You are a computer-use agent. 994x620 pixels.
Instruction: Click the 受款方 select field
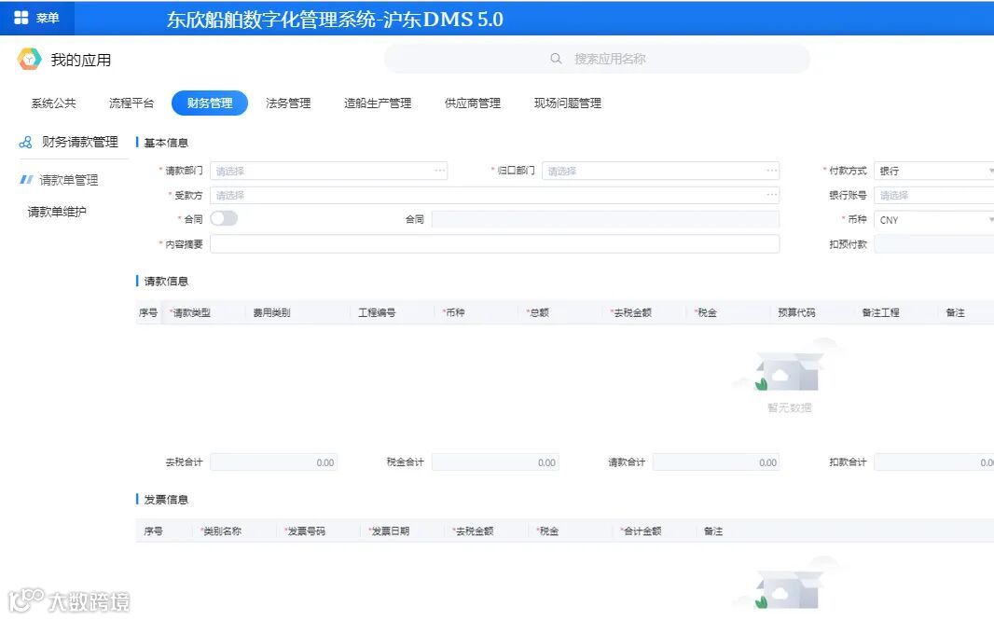(494, 195)
